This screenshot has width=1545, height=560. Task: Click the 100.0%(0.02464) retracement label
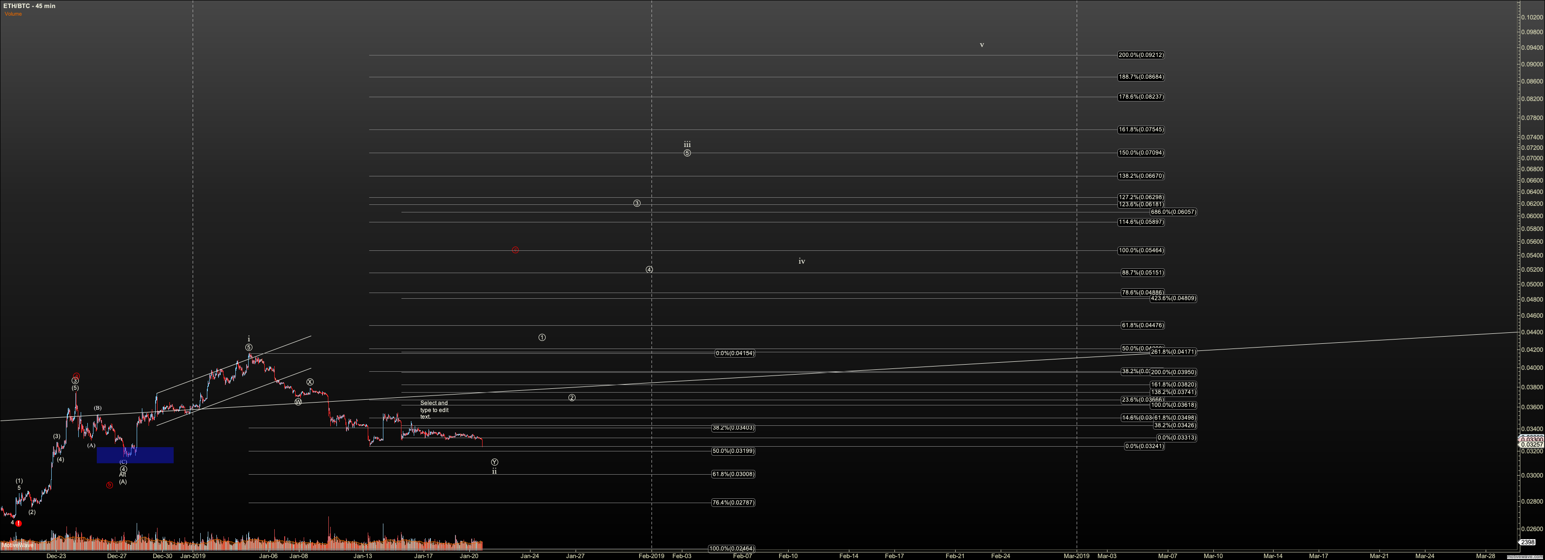tap(732, 549)
